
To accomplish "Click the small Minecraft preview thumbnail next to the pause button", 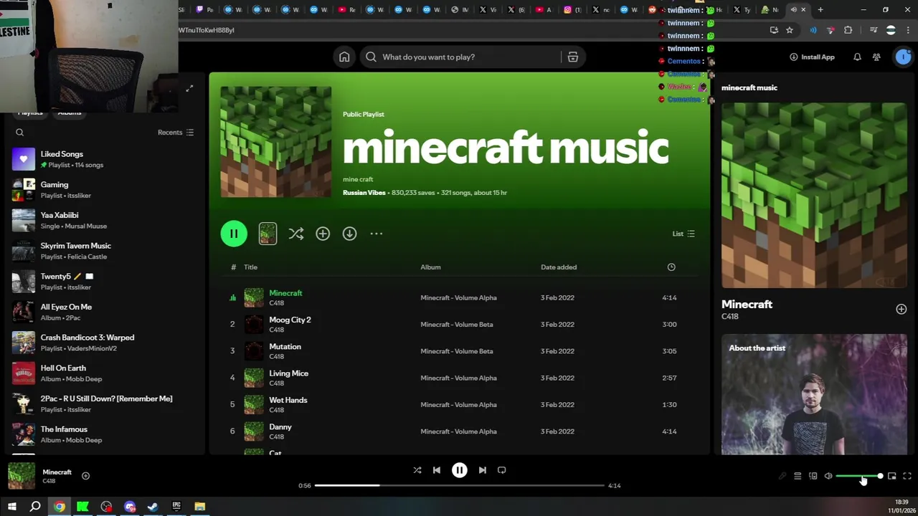I will (268, 234).
